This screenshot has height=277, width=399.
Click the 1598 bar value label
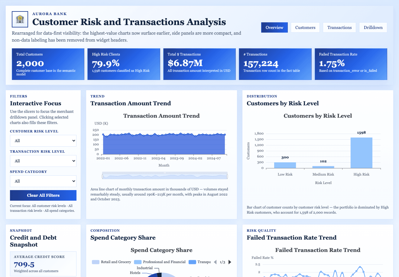[x=362, y=132]
